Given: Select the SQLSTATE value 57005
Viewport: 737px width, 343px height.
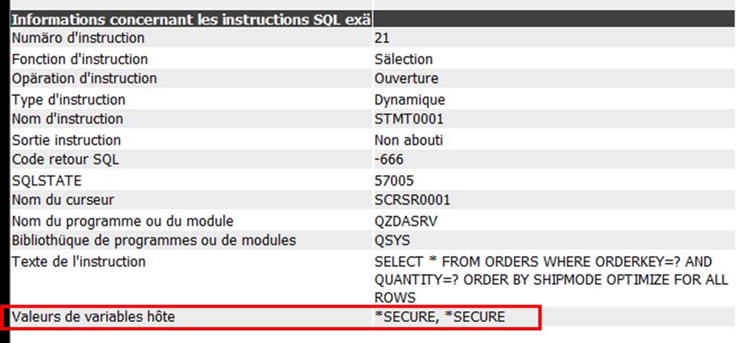Looking at the screenshot, I should pyautogui.click(x=394, y=181).
